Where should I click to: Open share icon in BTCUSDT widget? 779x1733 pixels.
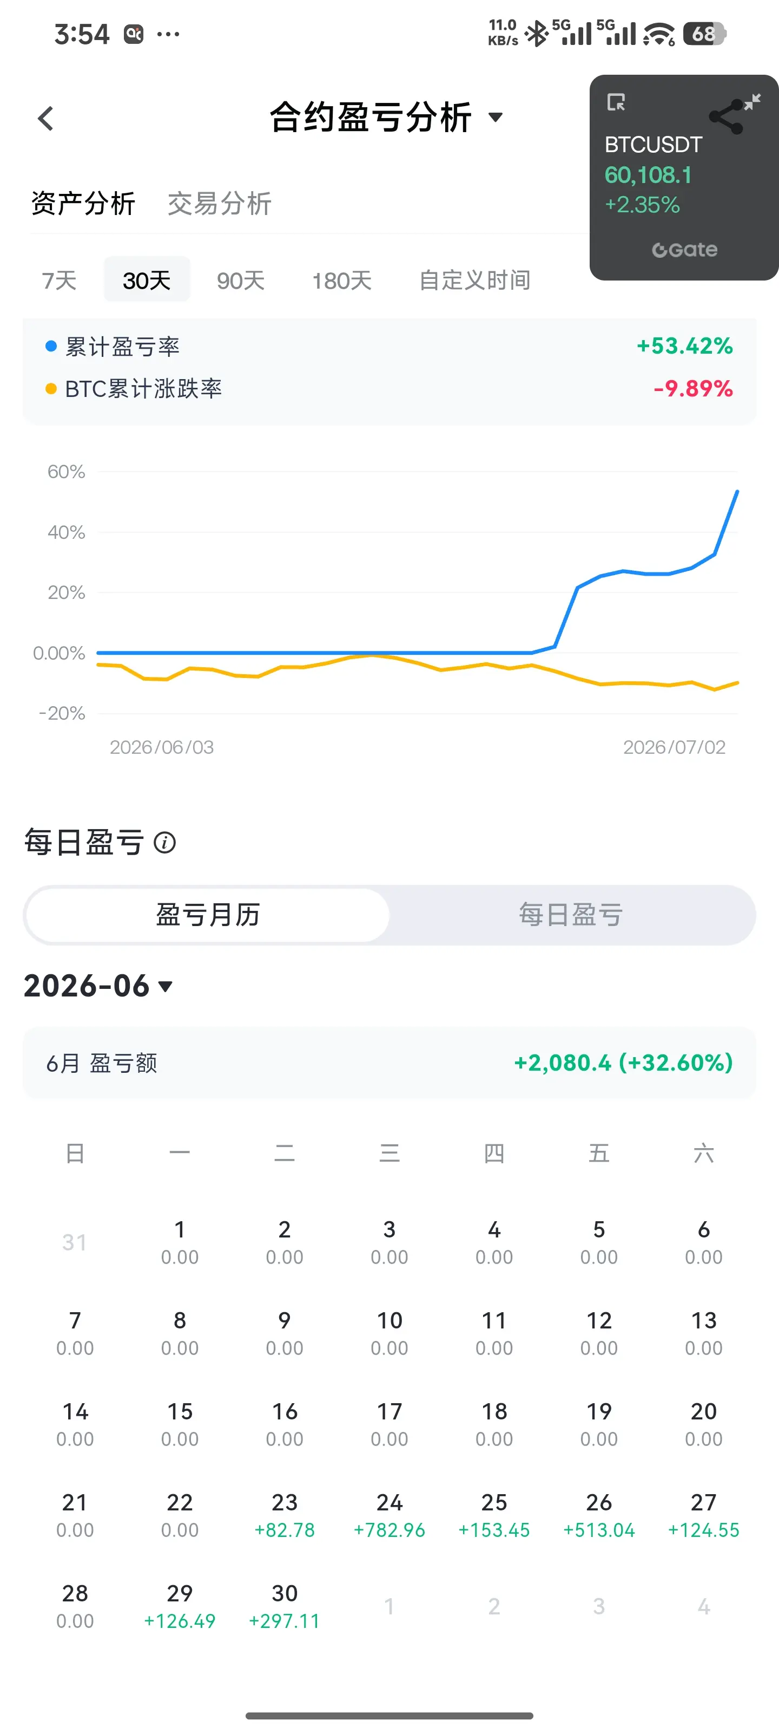726,117
